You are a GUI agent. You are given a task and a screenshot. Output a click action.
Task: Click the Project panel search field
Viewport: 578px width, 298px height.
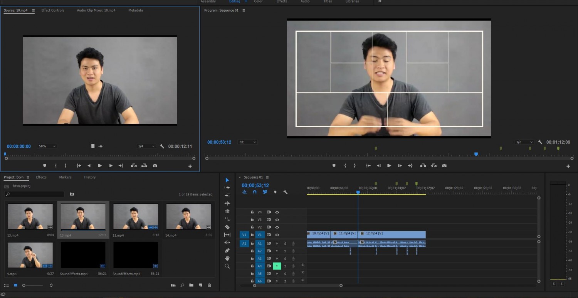click(34, 194)
